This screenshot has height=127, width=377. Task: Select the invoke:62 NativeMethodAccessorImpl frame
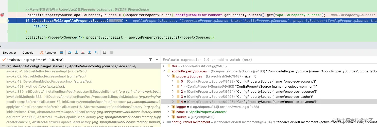pyautogui.click(x=80, y=76)
